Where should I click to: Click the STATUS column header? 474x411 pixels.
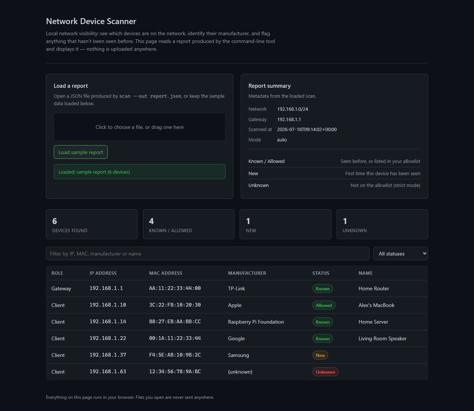tap(321, 273)
